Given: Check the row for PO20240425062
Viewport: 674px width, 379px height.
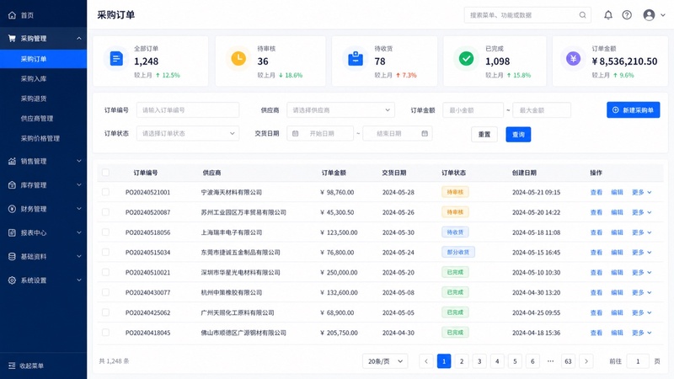Looking at the screenshot, I should (x=106, y=312).
